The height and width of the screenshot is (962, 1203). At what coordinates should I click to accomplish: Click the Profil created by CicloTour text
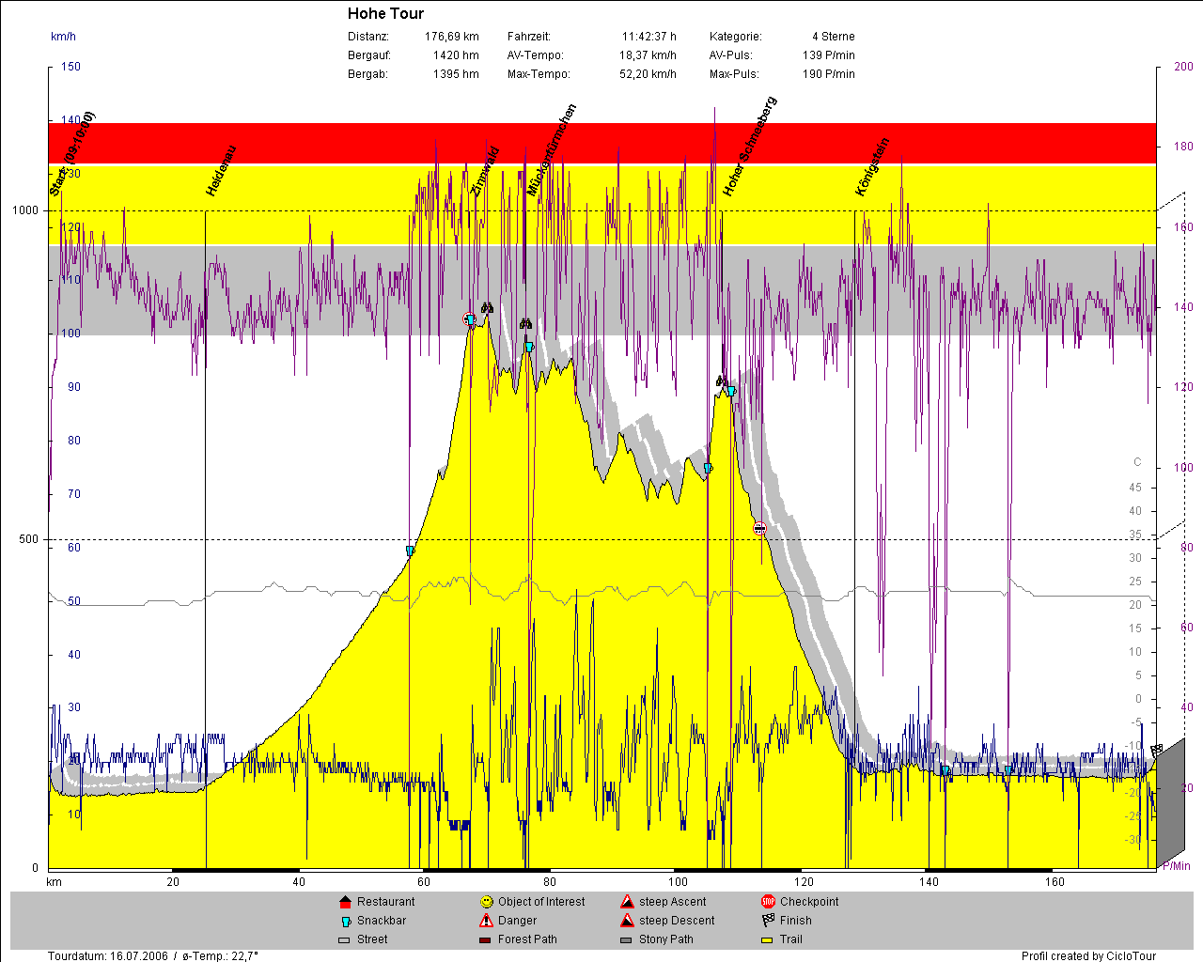1088,955
